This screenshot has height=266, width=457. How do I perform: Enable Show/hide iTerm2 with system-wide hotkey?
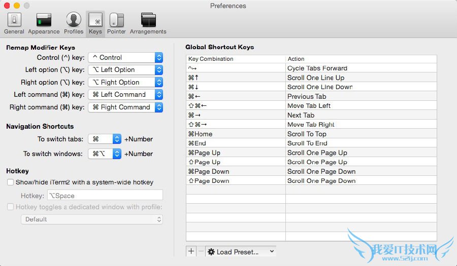[11, 182]
